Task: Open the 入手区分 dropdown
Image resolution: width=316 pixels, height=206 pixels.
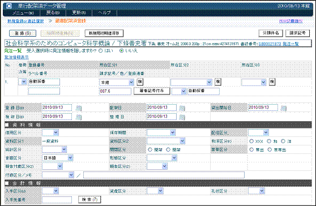Action: click(50, 191)
